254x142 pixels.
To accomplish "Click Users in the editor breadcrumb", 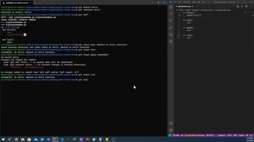I will pos(181,10).
